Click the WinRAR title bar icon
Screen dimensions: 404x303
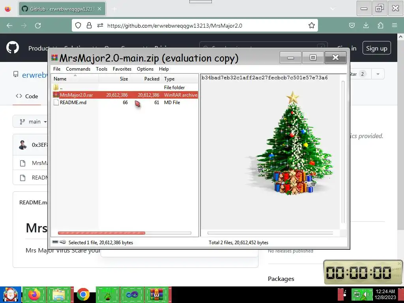pos(54,58)
